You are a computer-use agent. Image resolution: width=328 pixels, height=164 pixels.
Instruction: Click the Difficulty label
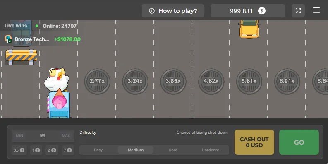(88, 133)
